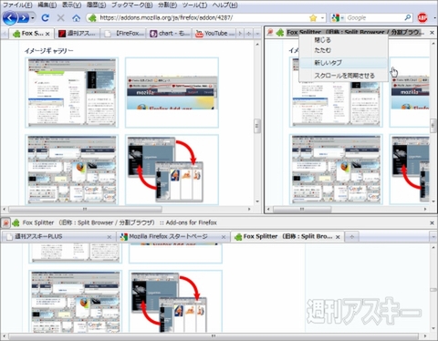This screenshot has width=438, height=341.
Task: Open the Adblock Plus dropdown arrow
Action: 434,18
